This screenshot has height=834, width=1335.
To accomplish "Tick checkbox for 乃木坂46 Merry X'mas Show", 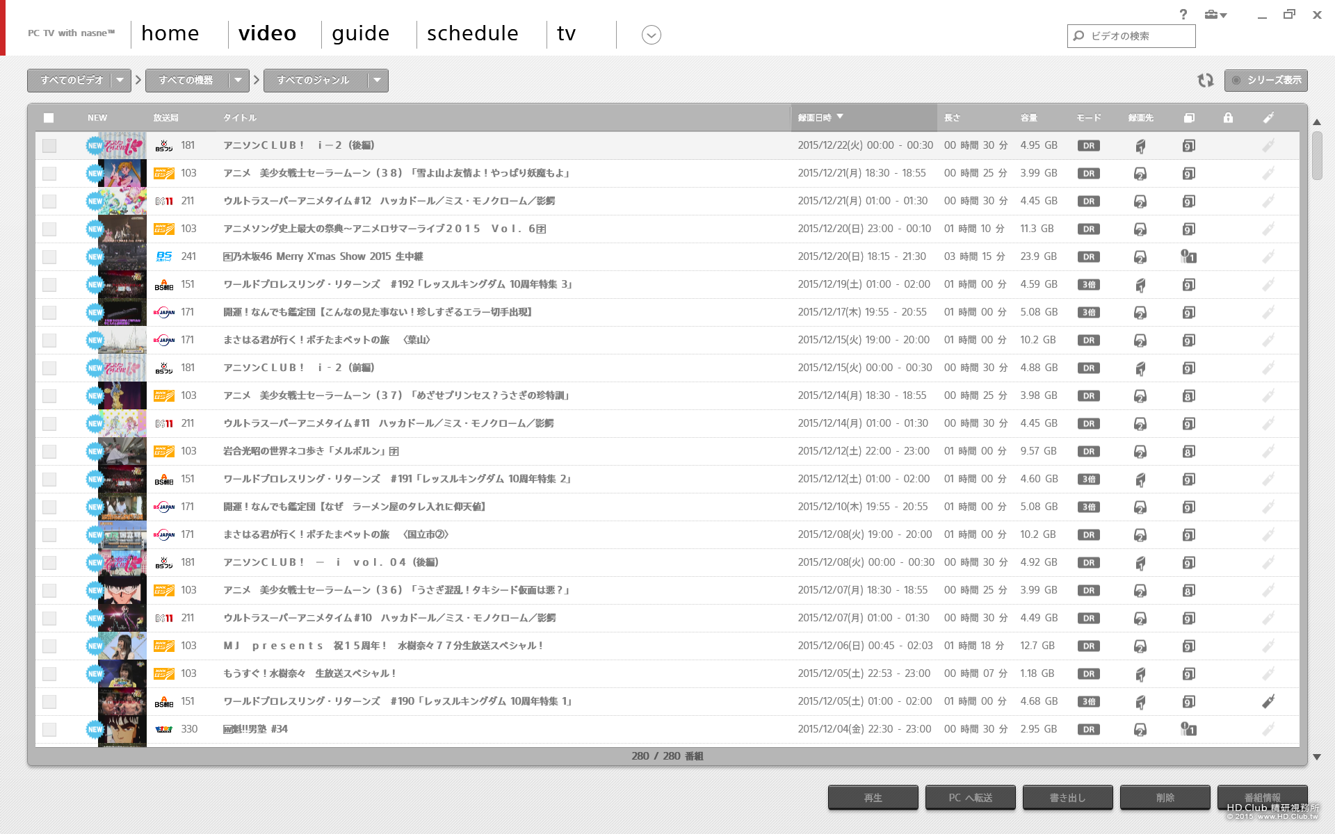I will [49, 256].
